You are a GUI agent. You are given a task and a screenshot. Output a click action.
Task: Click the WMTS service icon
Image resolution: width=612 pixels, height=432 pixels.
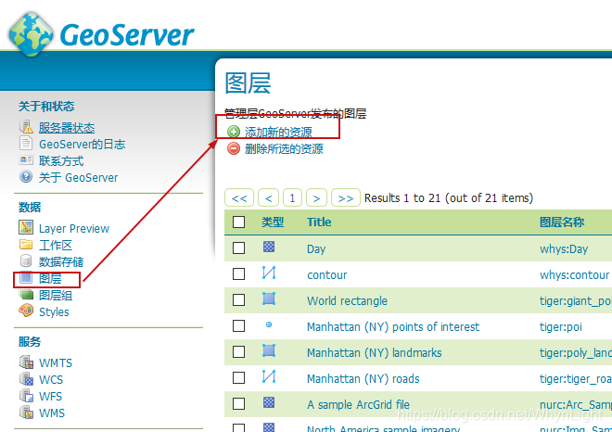[x=26, y=362]
